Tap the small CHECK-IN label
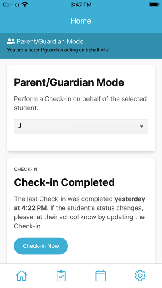162x288 pixels. (x=26, y=169)
